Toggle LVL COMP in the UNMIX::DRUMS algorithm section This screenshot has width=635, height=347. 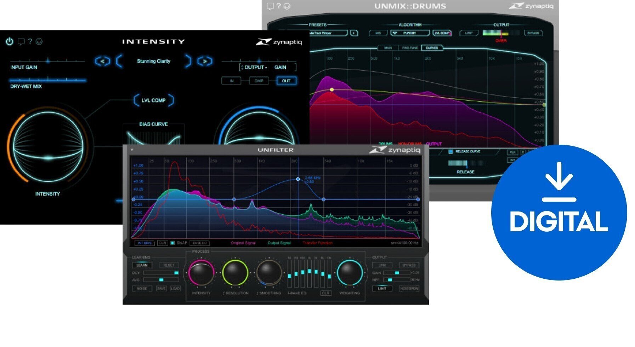[442, 33]
